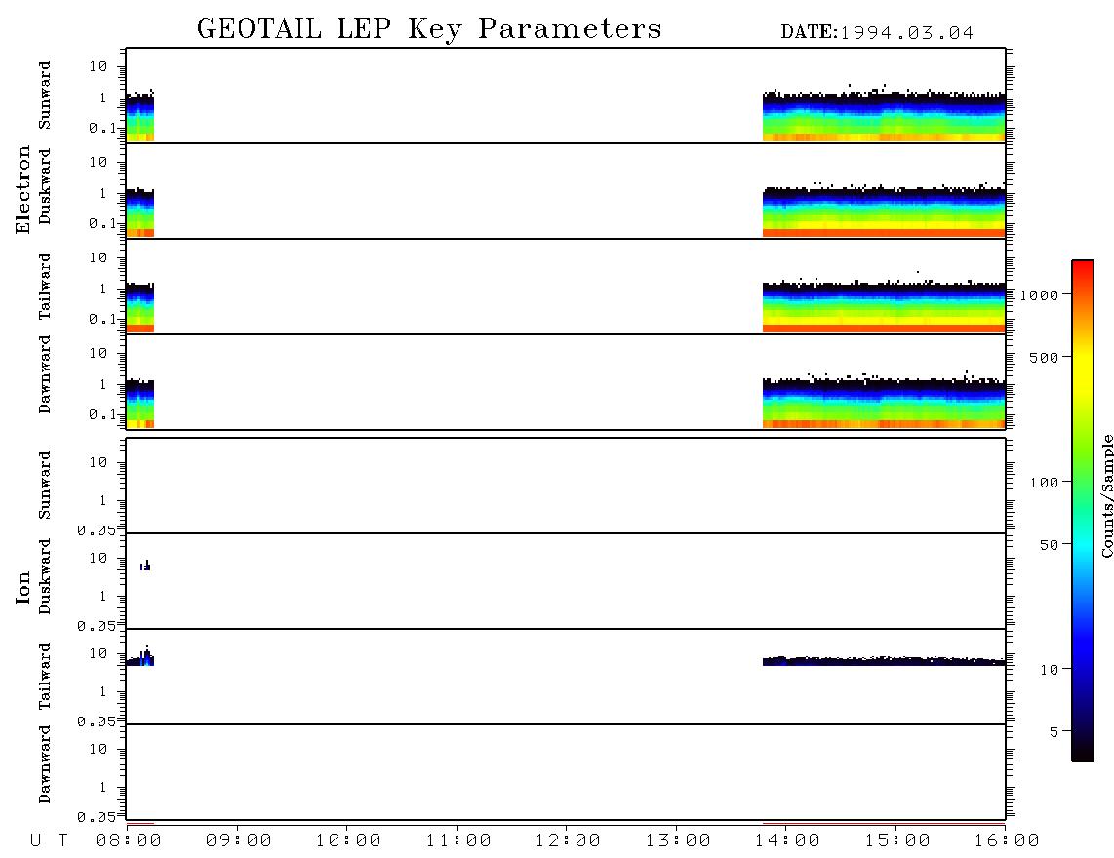
Task: Click the 'Counts/Sample' colorbar label
Action: 1106,495
